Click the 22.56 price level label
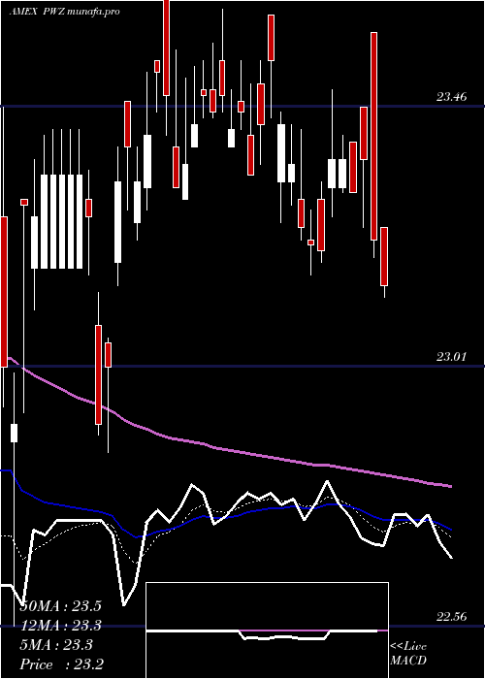 (452, 617)
